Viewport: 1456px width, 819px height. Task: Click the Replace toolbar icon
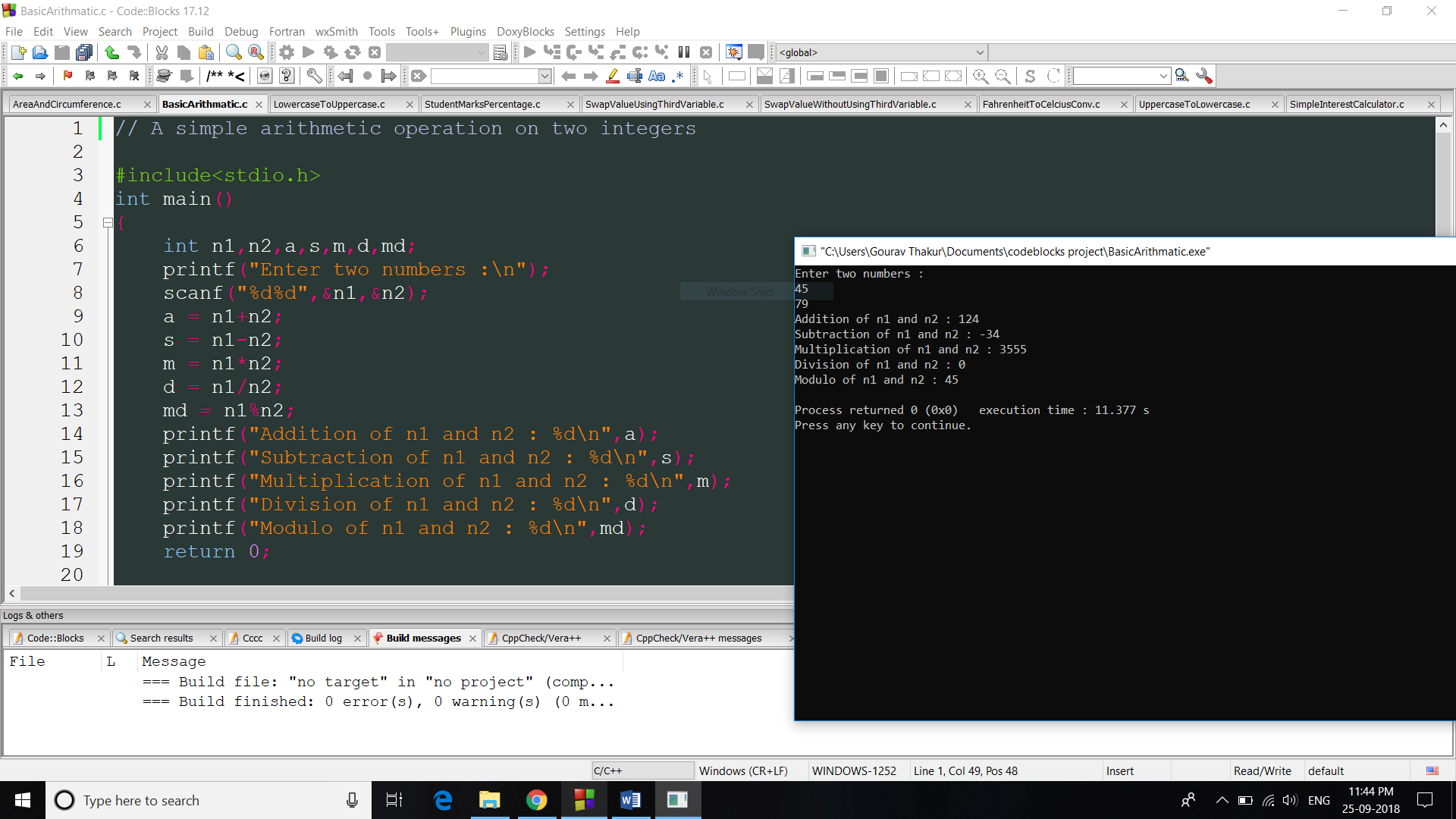click(256, 52)
